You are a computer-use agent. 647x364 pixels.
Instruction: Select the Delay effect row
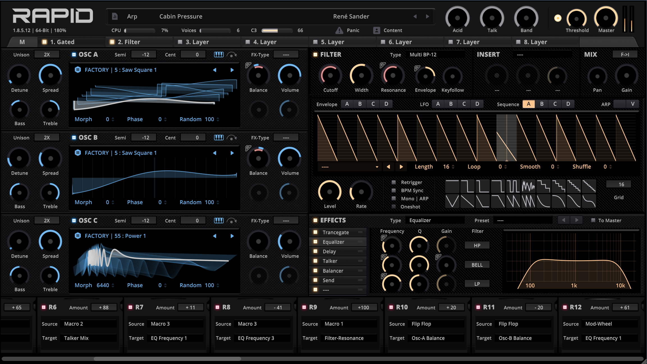coord(338,251)
